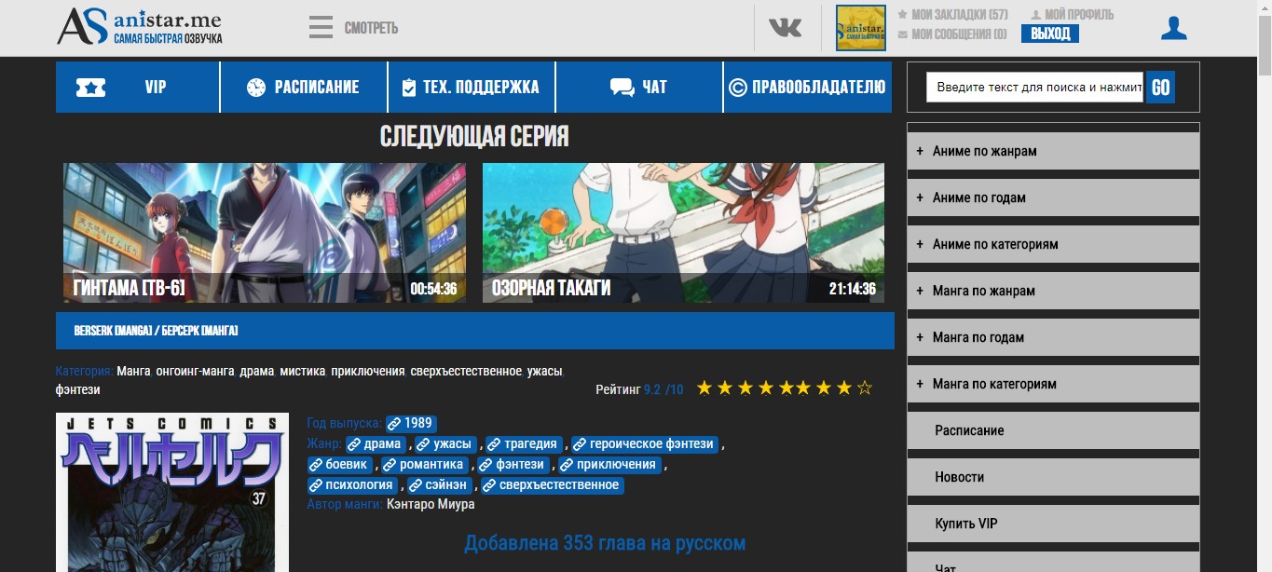This screenshot has height=572, width=1272.
Task: Select the приключения genre tag
Action: 609,464
